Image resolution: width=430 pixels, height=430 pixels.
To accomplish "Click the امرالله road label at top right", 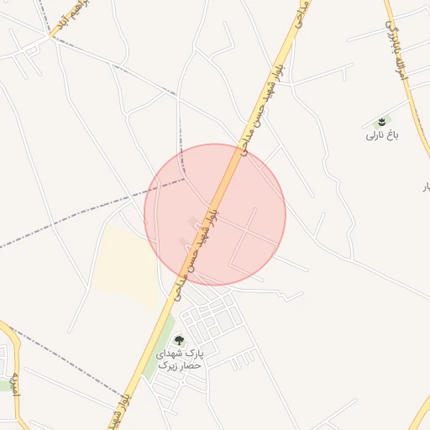I will 396,51.
